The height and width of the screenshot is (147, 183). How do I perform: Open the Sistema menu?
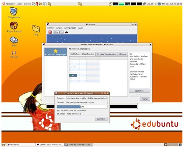click(28, 4)
